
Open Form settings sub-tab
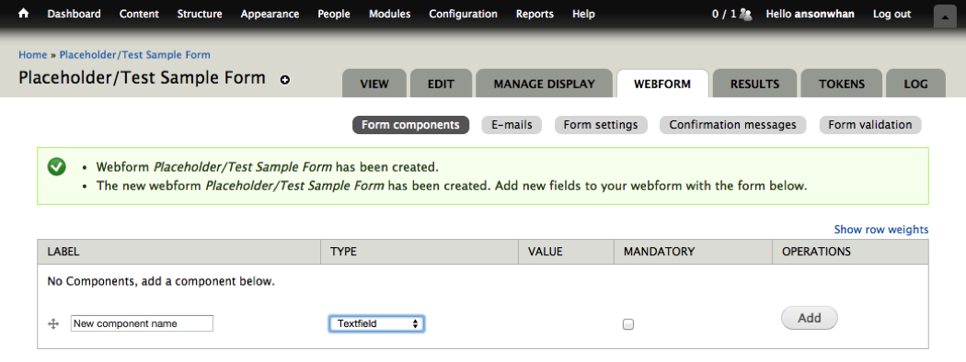[x=601, y=125]
